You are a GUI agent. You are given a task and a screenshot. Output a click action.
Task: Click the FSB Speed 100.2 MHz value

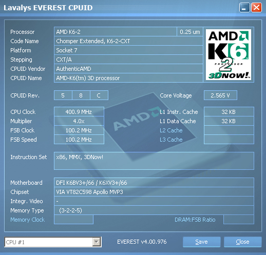click(x=79, y=140)
